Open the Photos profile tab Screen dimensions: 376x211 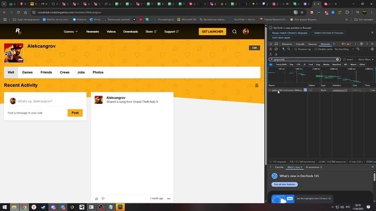(x=98, y=72)
